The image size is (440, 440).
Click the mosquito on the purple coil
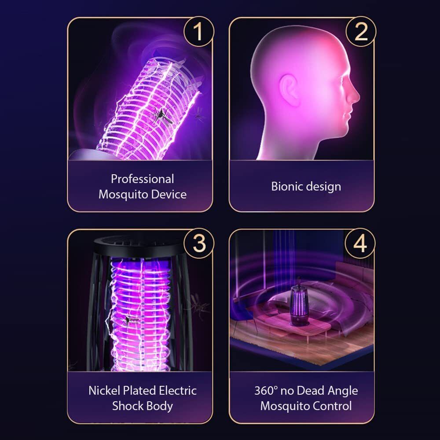[162, 116]
